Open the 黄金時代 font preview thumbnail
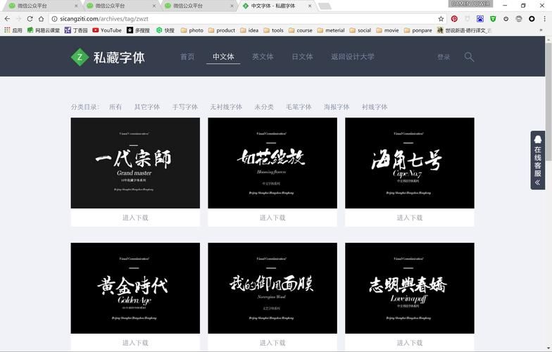552x352 pixels. coord(135,288)
